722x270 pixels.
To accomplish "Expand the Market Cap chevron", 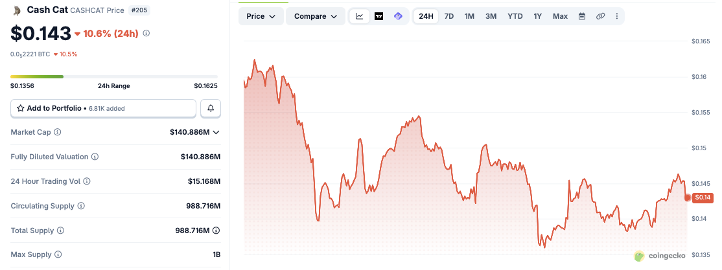I will coord(216,132).
